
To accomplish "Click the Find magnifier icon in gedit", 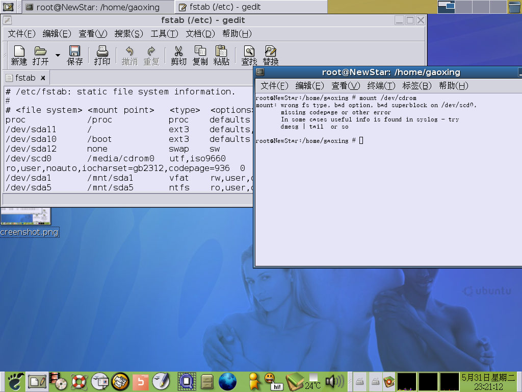I will 249,55.
